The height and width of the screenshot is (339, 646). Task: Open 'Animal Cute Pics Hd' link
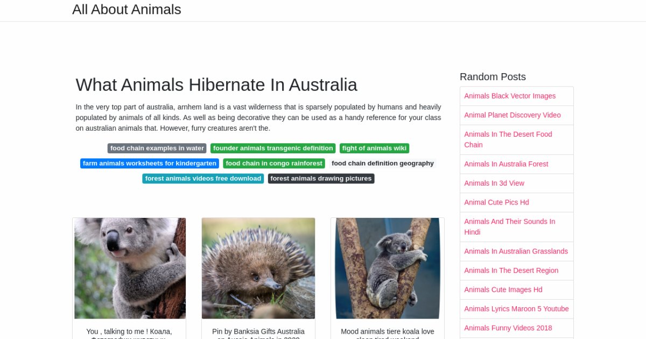coord(496,202)
